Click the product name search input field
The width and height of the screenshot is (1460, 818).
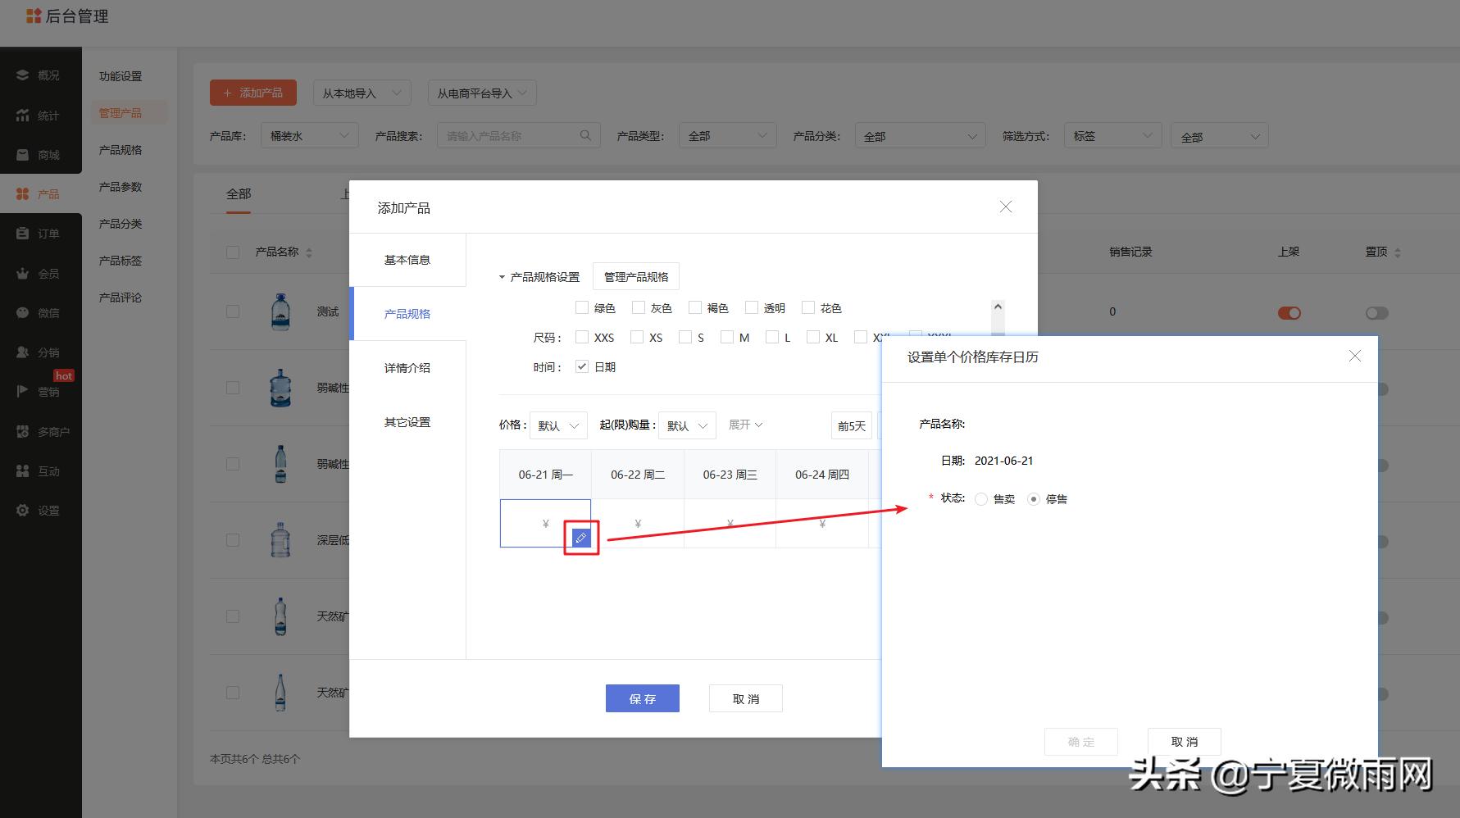pyautogui.click(x=508, y=134)
